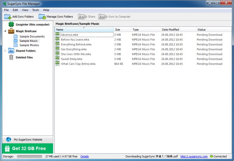
Task: Click the Add Sync Folders icon
Action: (x=8, y=17)
